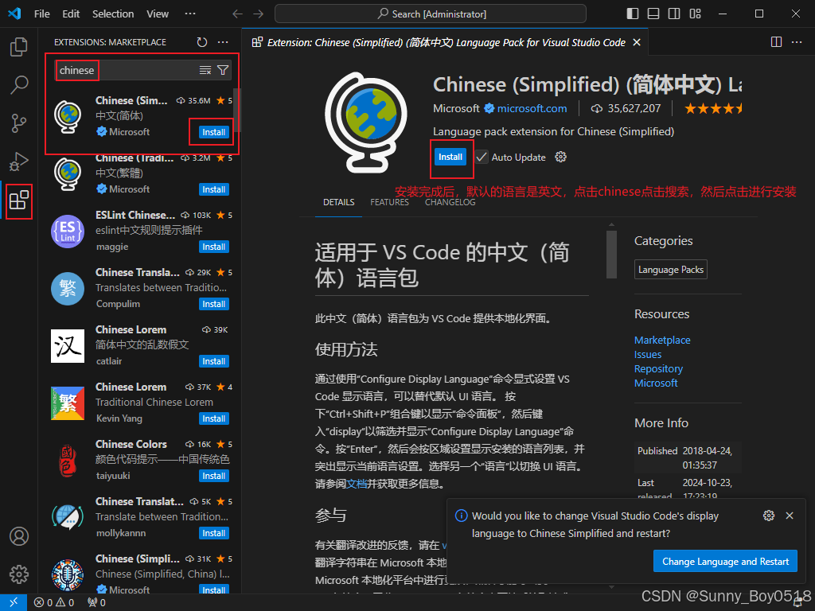Open the View menu
Screen dimensions: 815x611
158,14
